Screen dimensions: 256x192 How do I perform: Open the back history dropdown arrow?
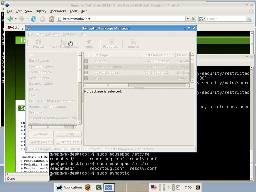pos(16,19)
